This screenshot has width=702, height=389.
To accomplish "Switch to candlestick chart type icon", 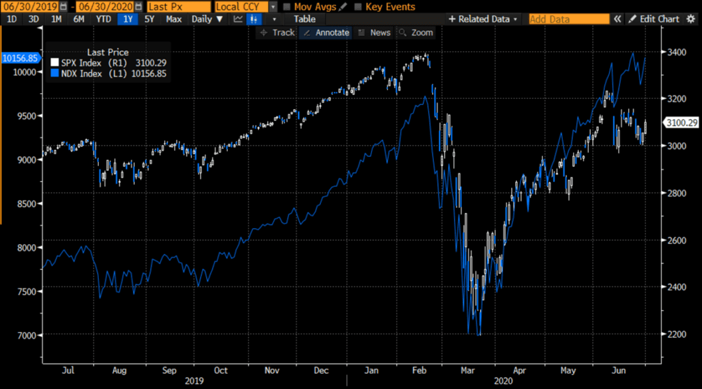I will (254, 19).
